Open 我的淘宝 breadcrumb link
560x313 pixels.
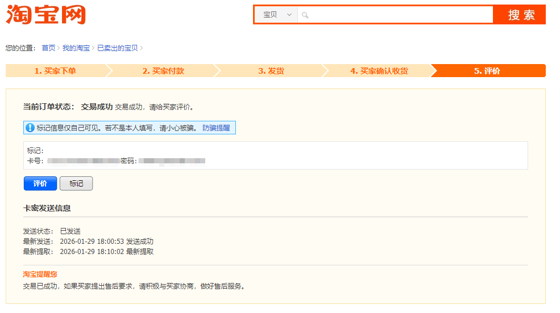click(76, 48)
